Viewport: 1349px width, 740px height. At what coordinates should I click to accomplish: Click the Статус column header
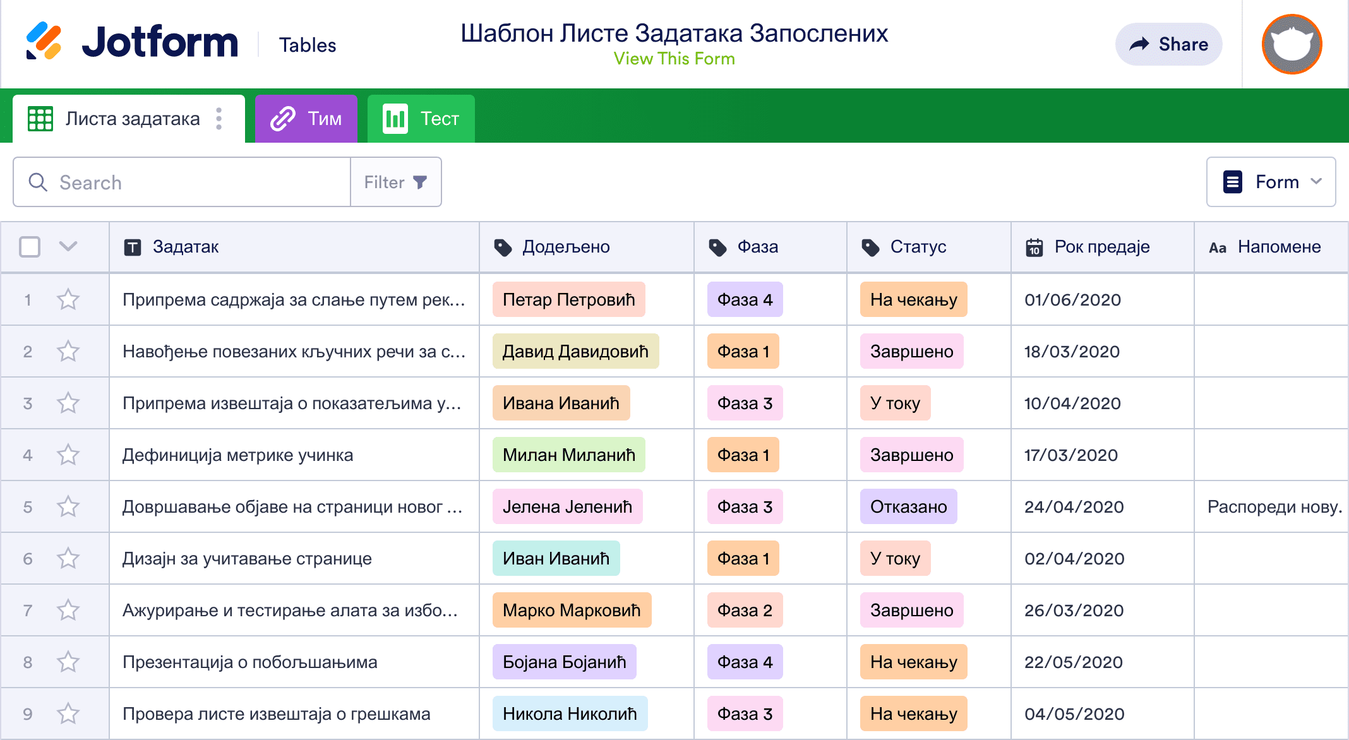point(929,247)
